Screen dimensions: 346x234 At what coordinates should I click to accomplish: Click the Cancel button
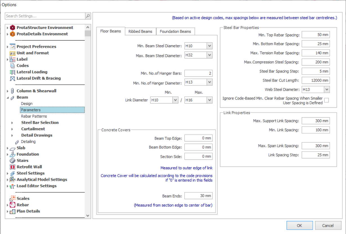[x=328, y=225]
